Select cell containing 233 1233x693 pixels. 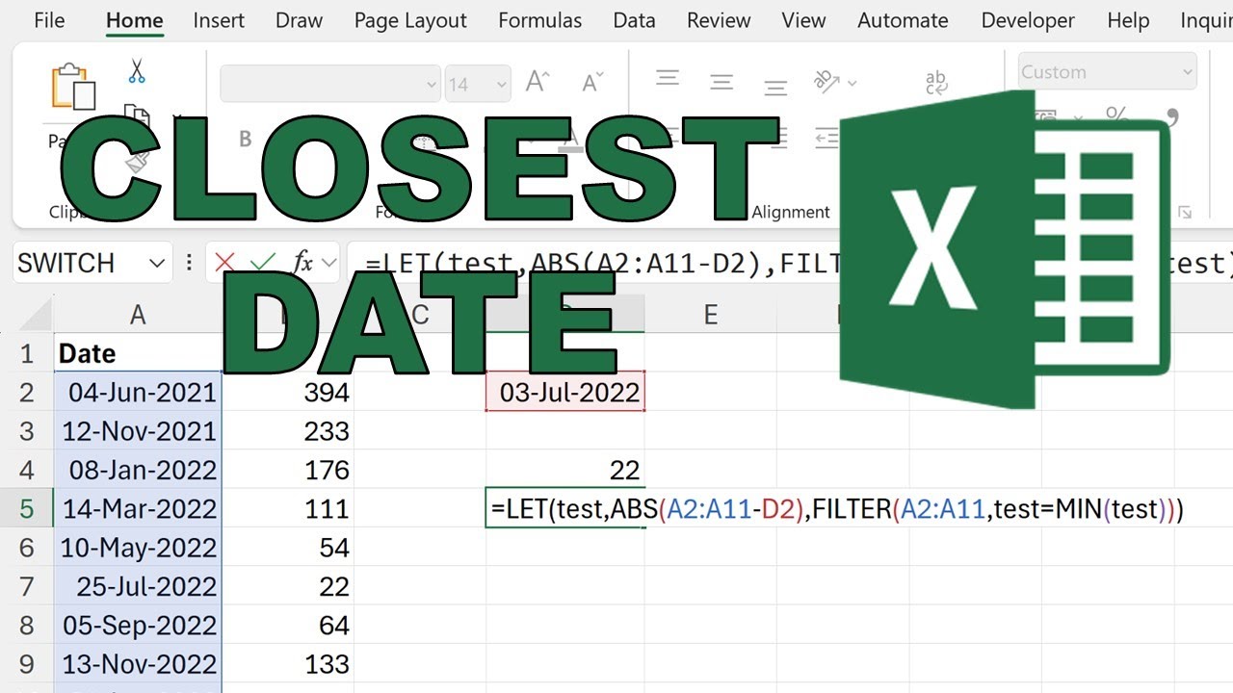288,431
